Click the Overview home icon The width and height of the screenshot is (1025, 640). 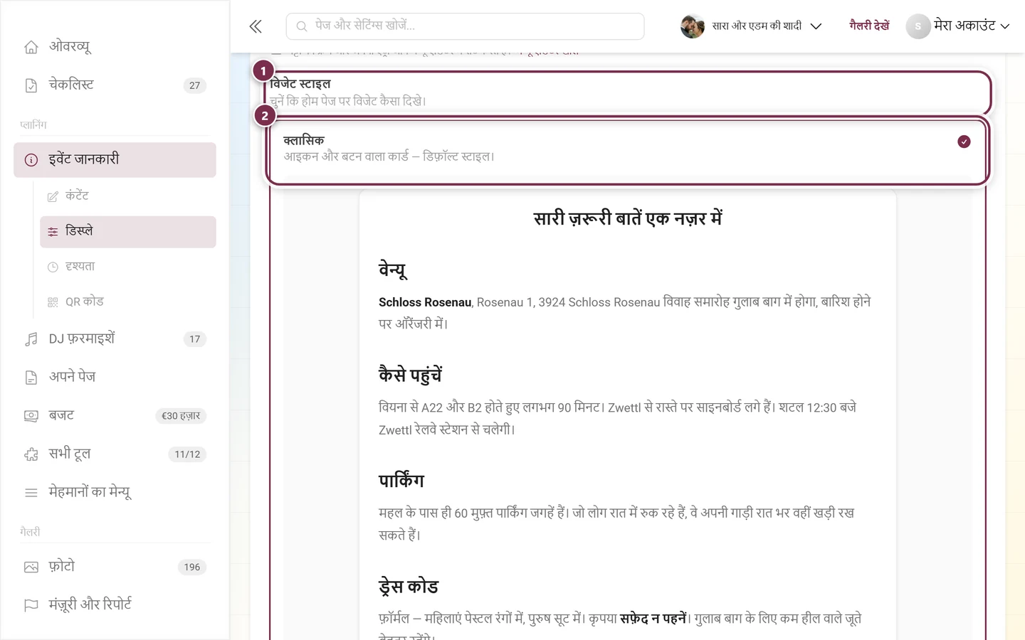point(31,47)
